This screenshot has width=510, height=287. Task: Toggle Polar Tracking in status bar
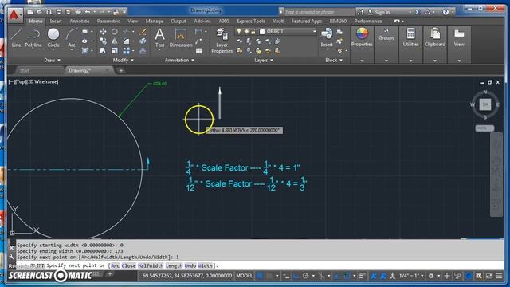click(x=305, y=276)
